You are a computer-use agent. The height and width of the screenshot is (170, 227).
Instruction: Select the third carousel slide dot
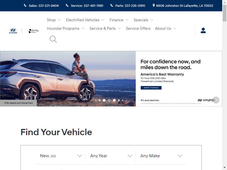104,100
